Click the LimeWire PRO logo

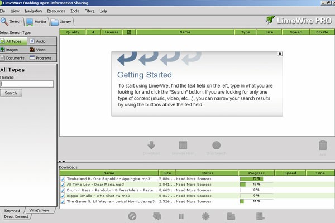coord(299,21)
